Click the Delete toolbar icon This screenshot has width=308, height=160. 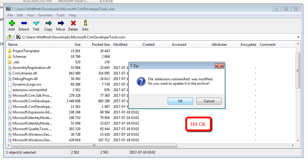point(73,23)
